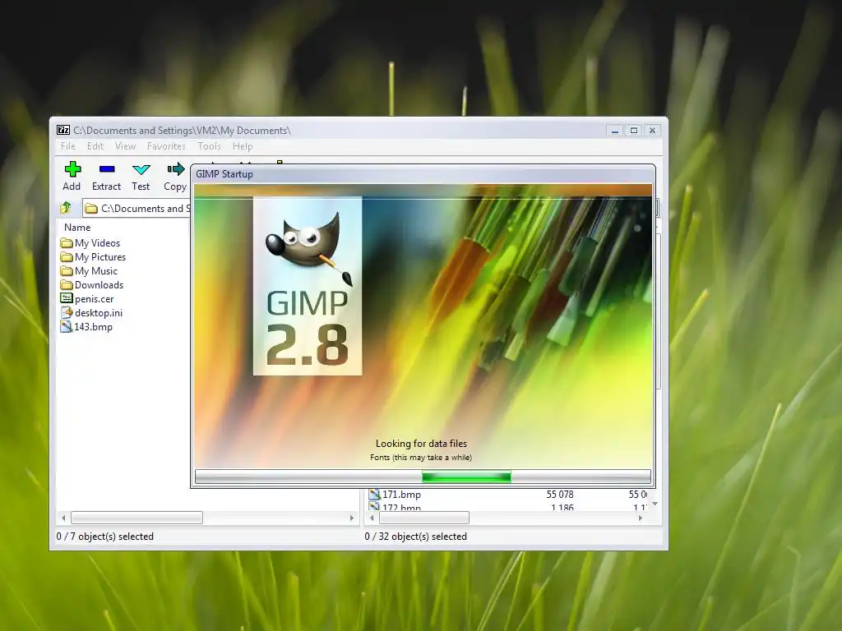Click the GIMP 2.8 Wilber logo
The height and width of the screenshot is (631, 842).
click(x=308, y=286)
